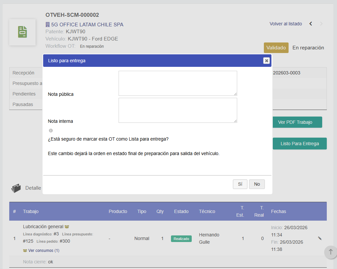Open diagnostic line #3 link
The image size is (337, 269).
click(56, 234)
